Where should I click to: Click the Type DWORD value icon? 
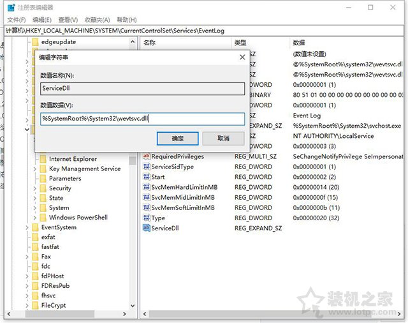(147, 218)
